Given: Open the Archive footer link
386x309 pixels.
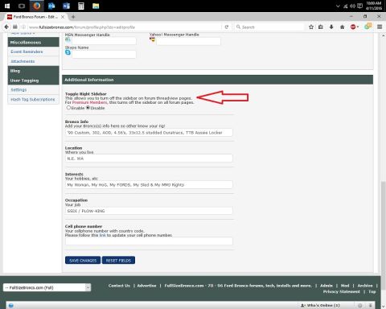Looking at the screenshot, I should coord(365,286).
